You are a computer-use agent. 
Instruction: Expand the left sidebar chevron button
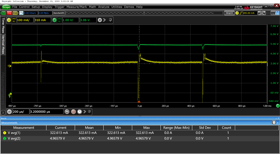(3, 112)
